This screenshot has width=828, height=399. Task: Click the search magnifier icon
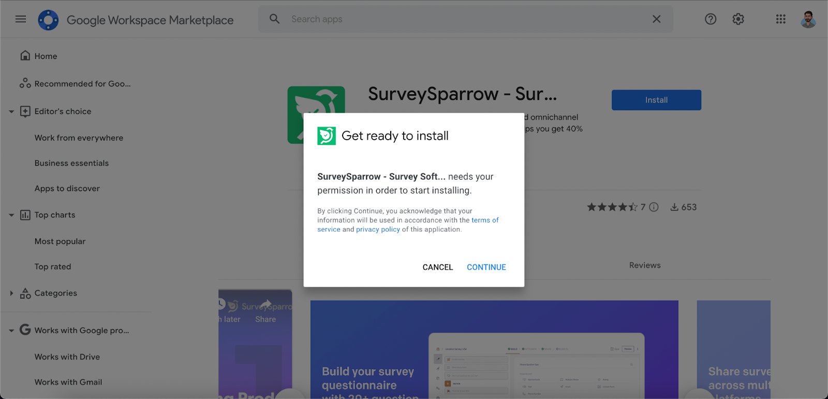pos(275,19)
